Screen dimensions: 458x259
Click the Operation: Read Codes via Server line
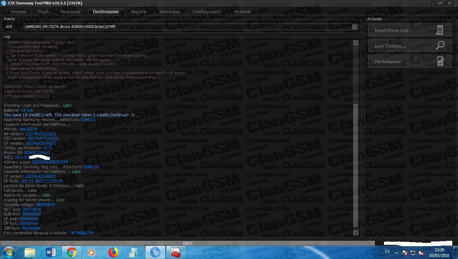[x=35, y=87]
